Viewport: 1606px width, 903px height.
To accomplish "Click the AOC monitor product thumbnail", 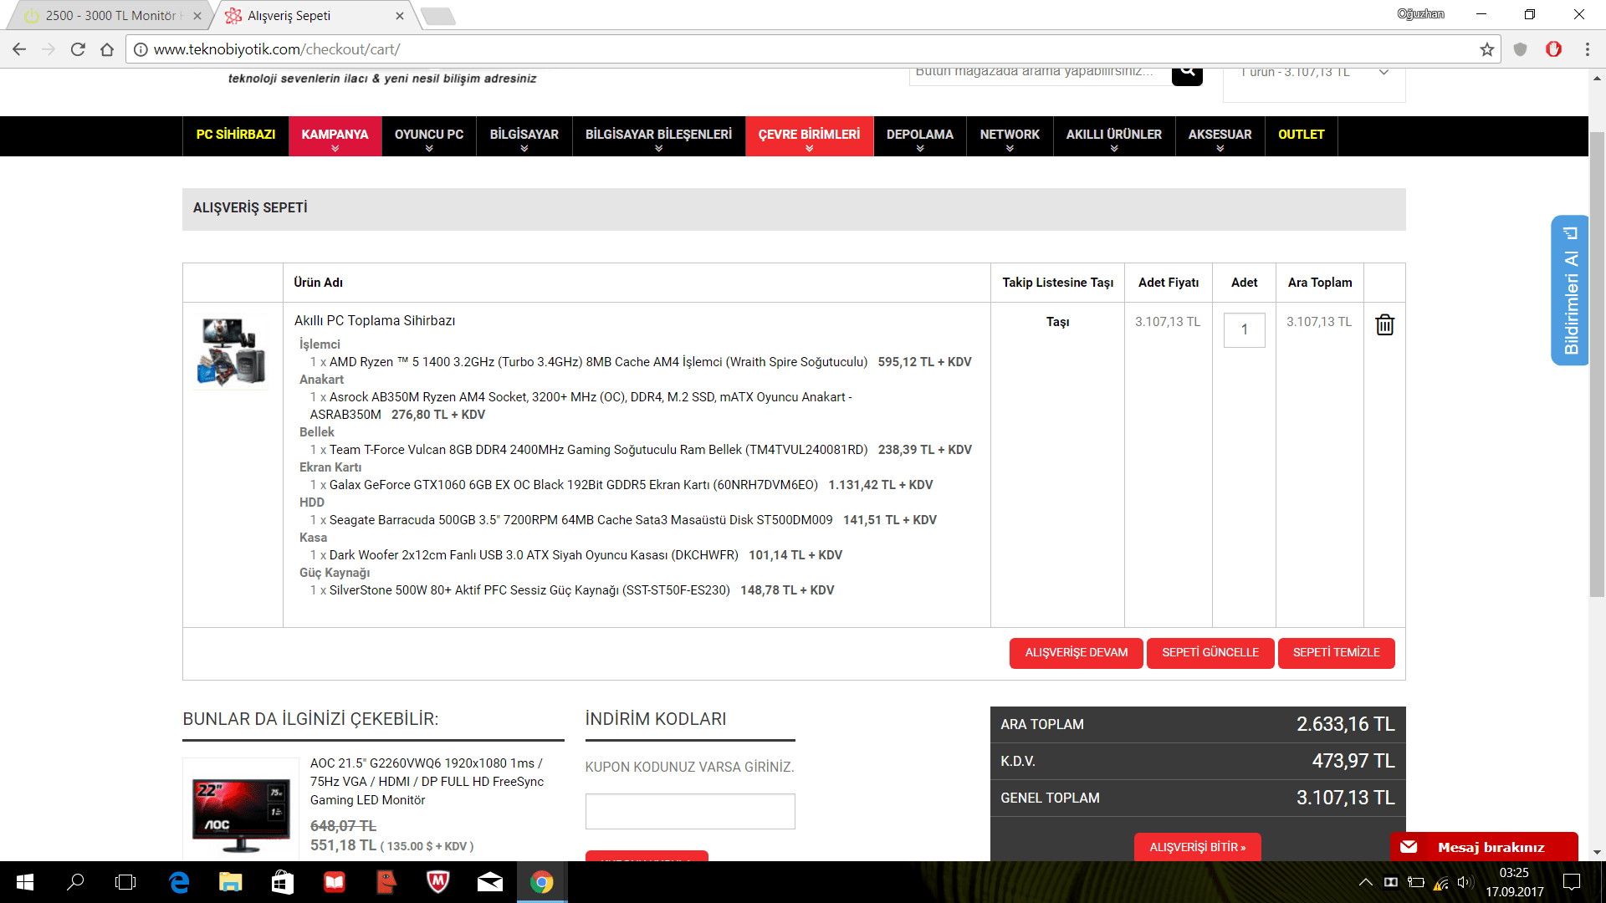I will tap(241, 808).
